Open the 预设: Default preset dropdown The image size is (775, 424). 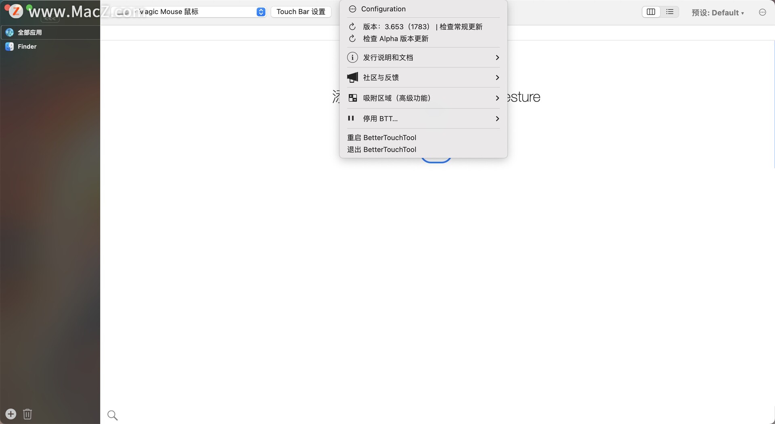point(718,12)
